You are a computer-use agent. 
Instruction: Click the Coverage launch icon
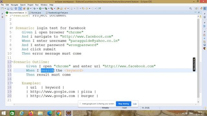point(46,9)
